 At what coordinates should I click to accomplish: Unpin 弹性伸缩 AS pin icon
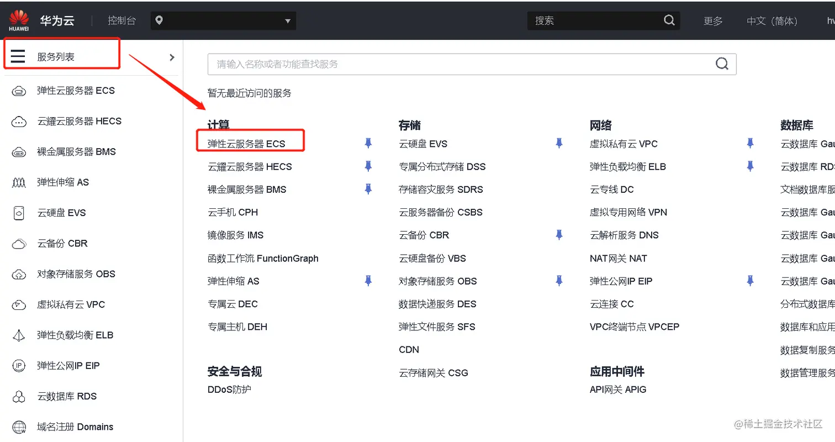pos(368,281)
